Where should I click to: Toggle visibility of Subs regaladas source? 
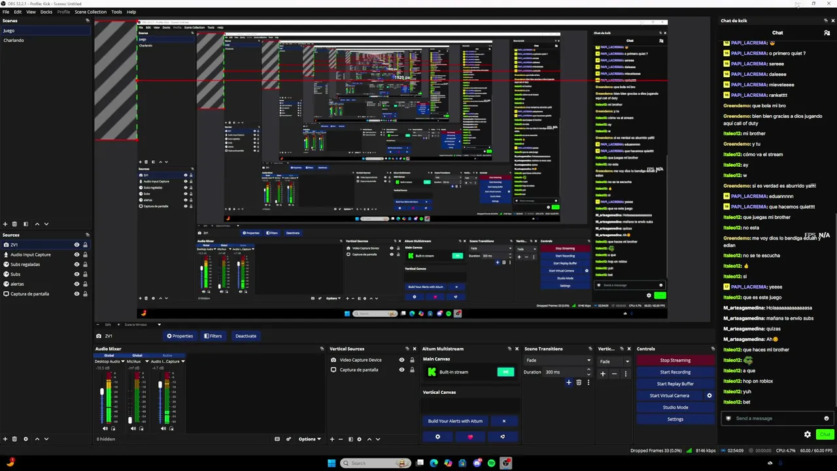(x=77, y=264)
